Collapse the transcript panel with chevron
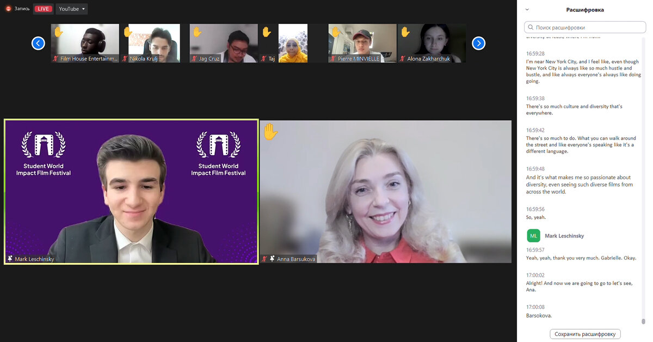Image resolution: width=653 pixels, height=342 pixels. [527, 10]
